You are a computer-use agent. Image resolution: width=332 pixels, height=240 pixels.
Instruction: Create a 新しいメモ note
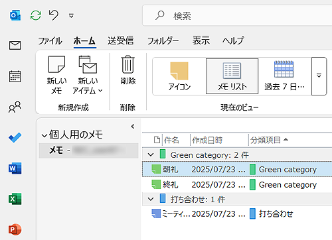point(56,75)
